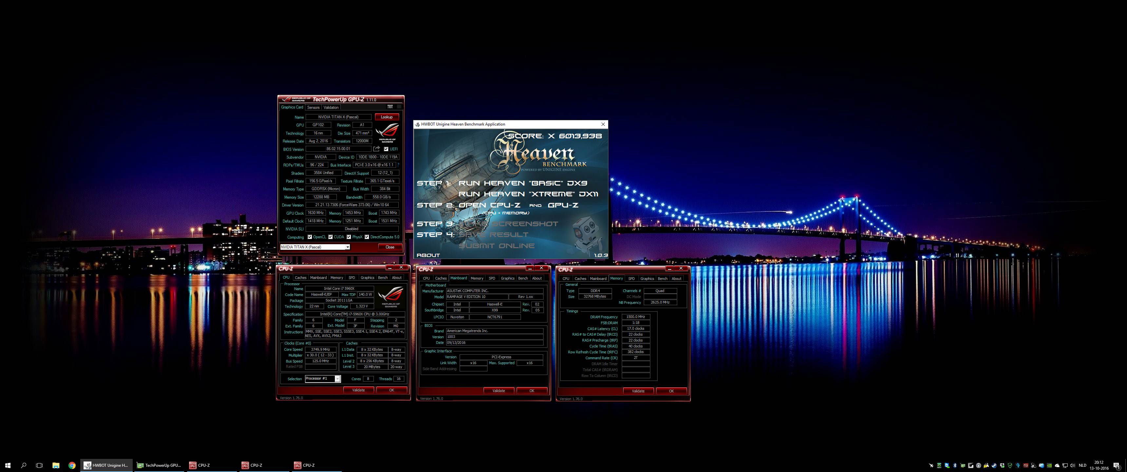Click the green shield security tray icon
This screenshot has width=1127, height=472.
[1010, 465]
